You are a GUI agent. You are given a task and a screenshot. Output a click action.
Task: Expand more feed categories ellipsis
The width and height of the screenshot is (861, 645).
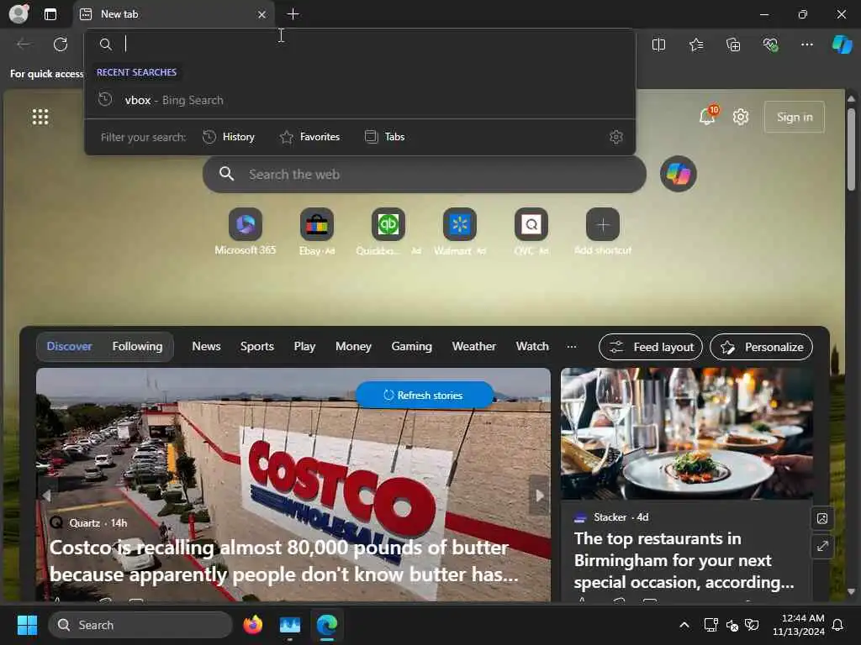572,346
